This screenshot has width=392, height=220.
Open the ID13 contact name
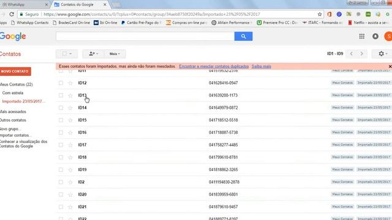pos(82,95)
